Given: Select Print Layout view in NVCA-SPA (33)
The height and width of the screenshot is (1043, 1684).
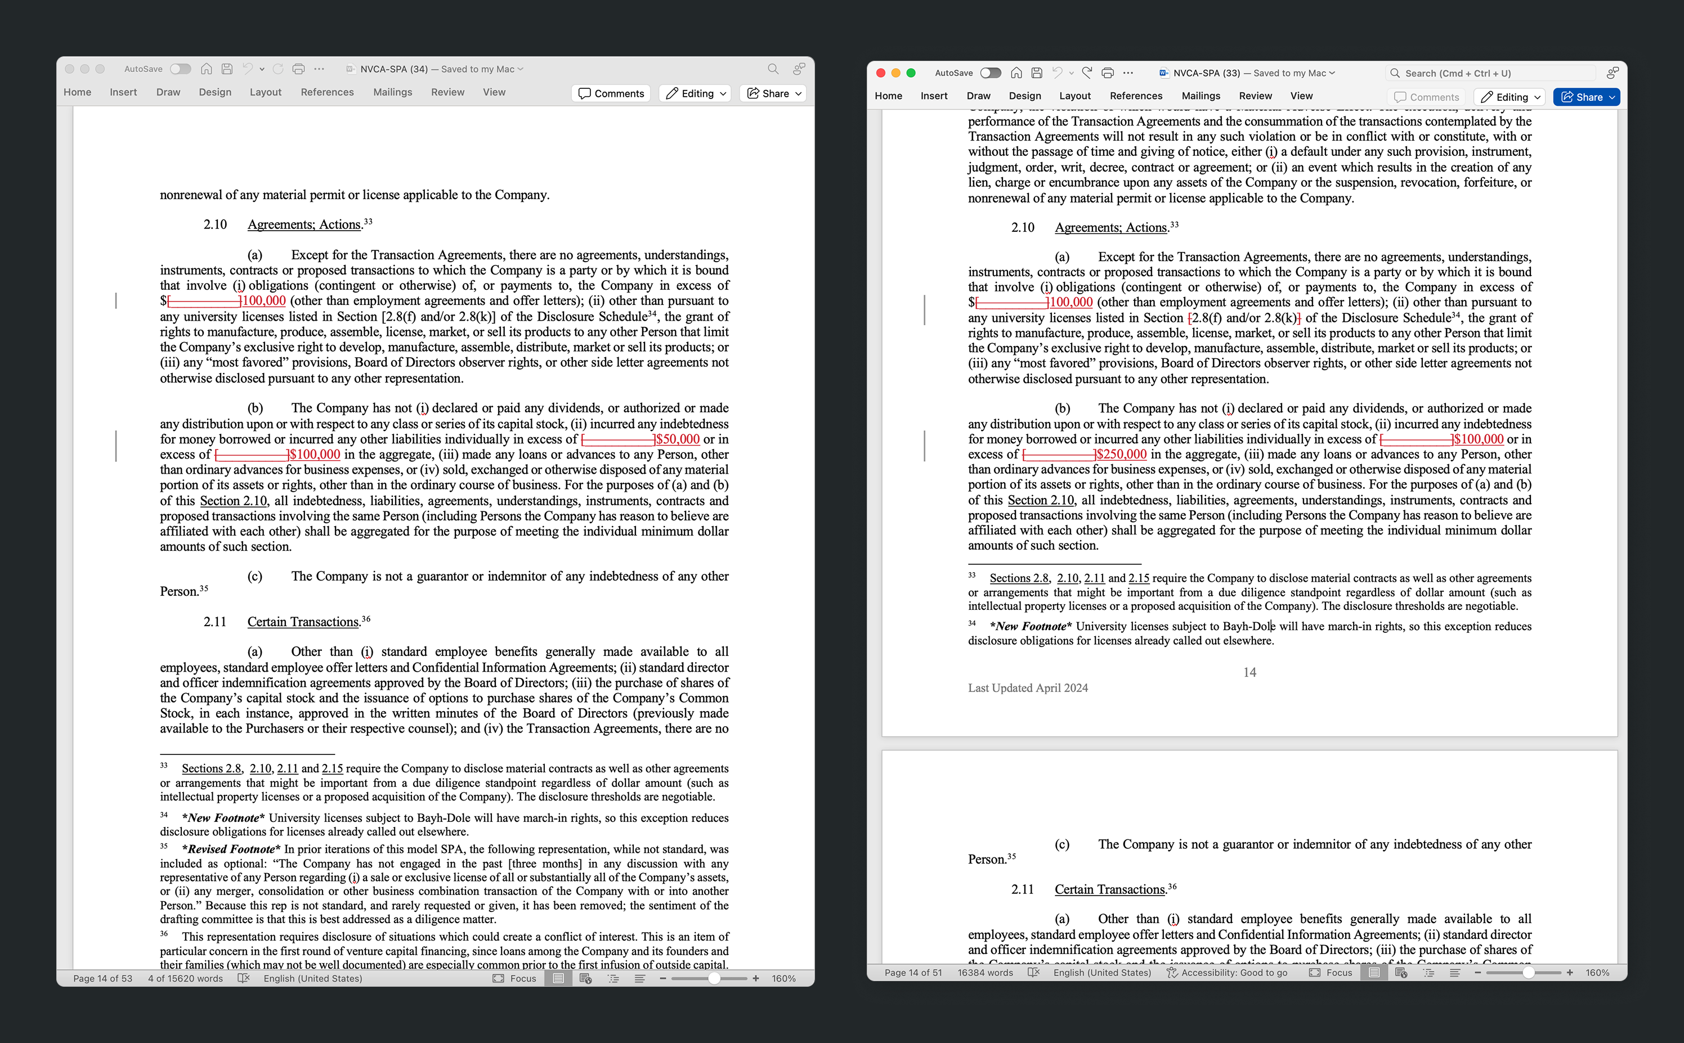Looking at the screenshot, I should [x=1374, y=973].
